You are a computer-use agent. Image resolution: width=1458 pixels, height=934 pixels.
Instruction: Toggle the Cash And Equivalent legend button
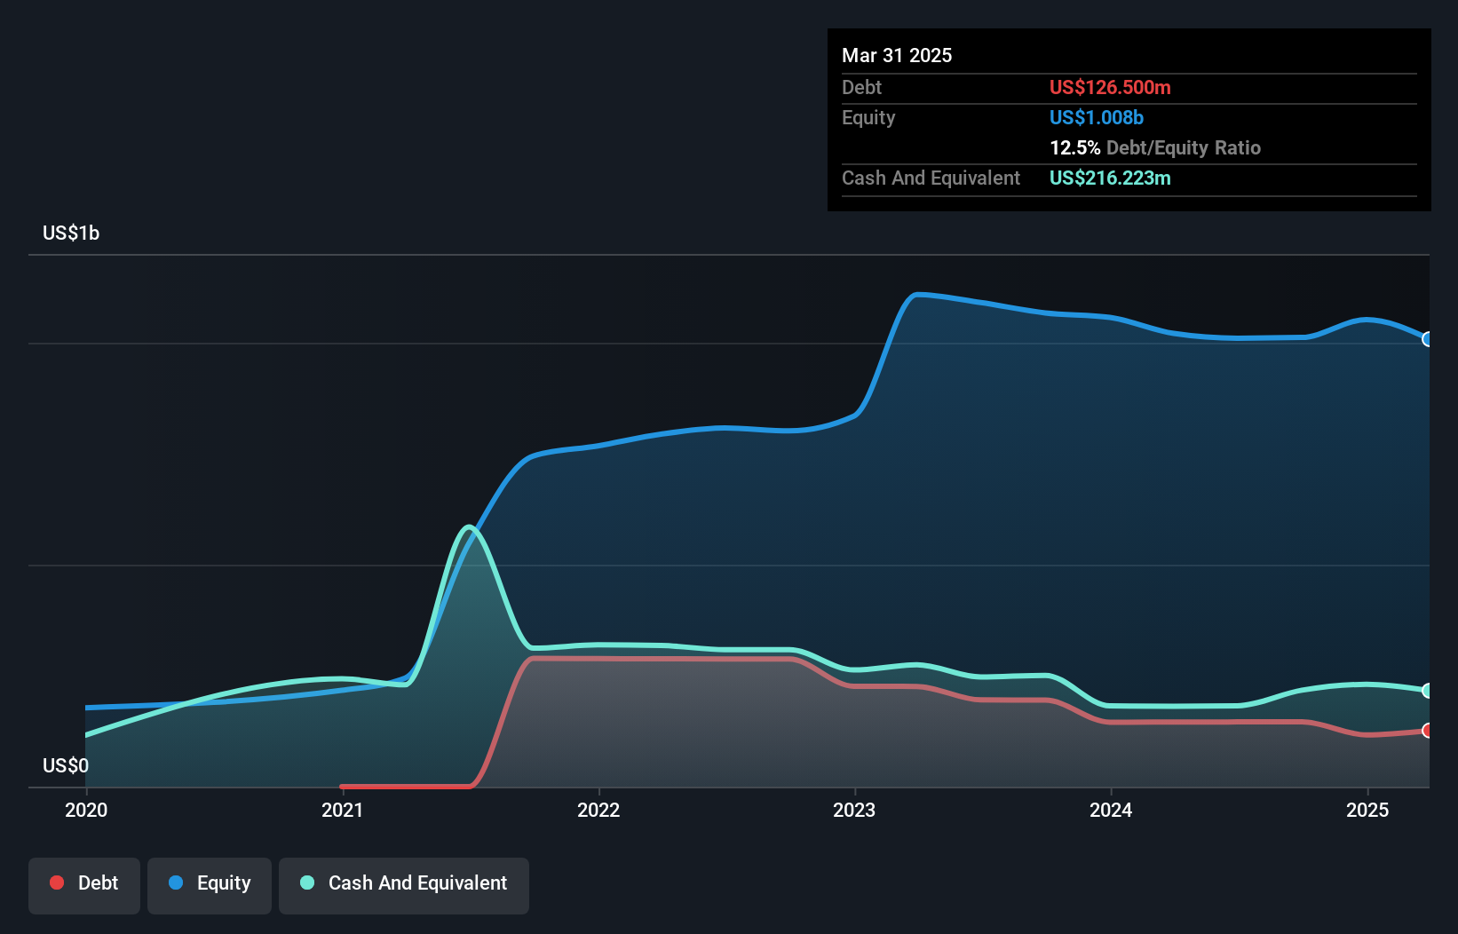coord(404,885)
